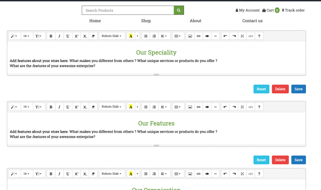Click the green search magnifier button
This screenshot has height=190, width=321.
click(179, 10)
